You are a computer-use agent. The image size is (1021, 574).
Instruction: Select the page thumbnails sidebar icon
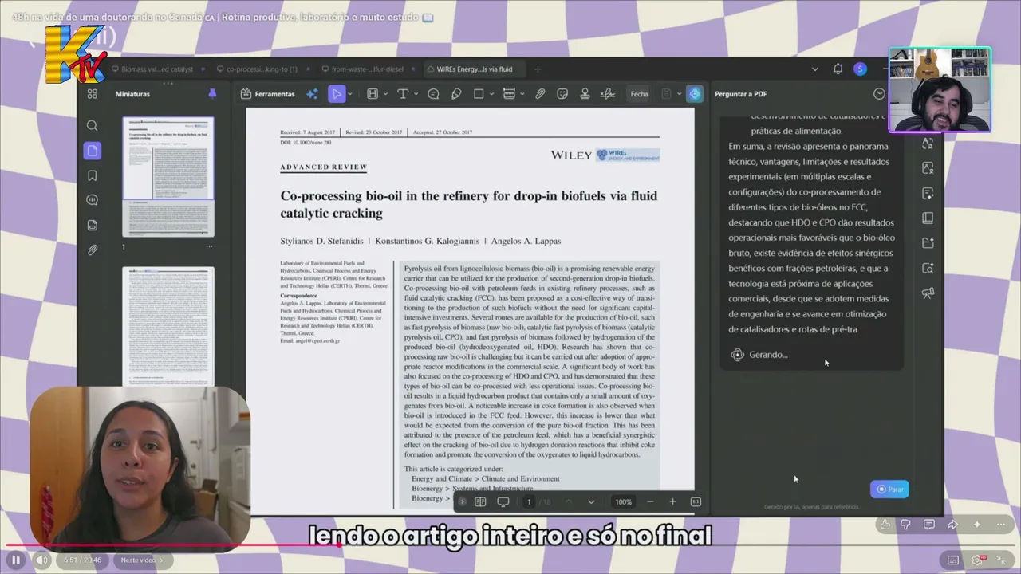coord(93,151)
